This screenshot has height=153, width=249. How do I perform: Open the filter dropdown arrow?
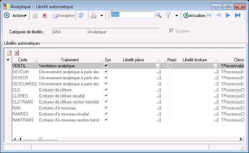pyautogui.click(x=176, y=16)
